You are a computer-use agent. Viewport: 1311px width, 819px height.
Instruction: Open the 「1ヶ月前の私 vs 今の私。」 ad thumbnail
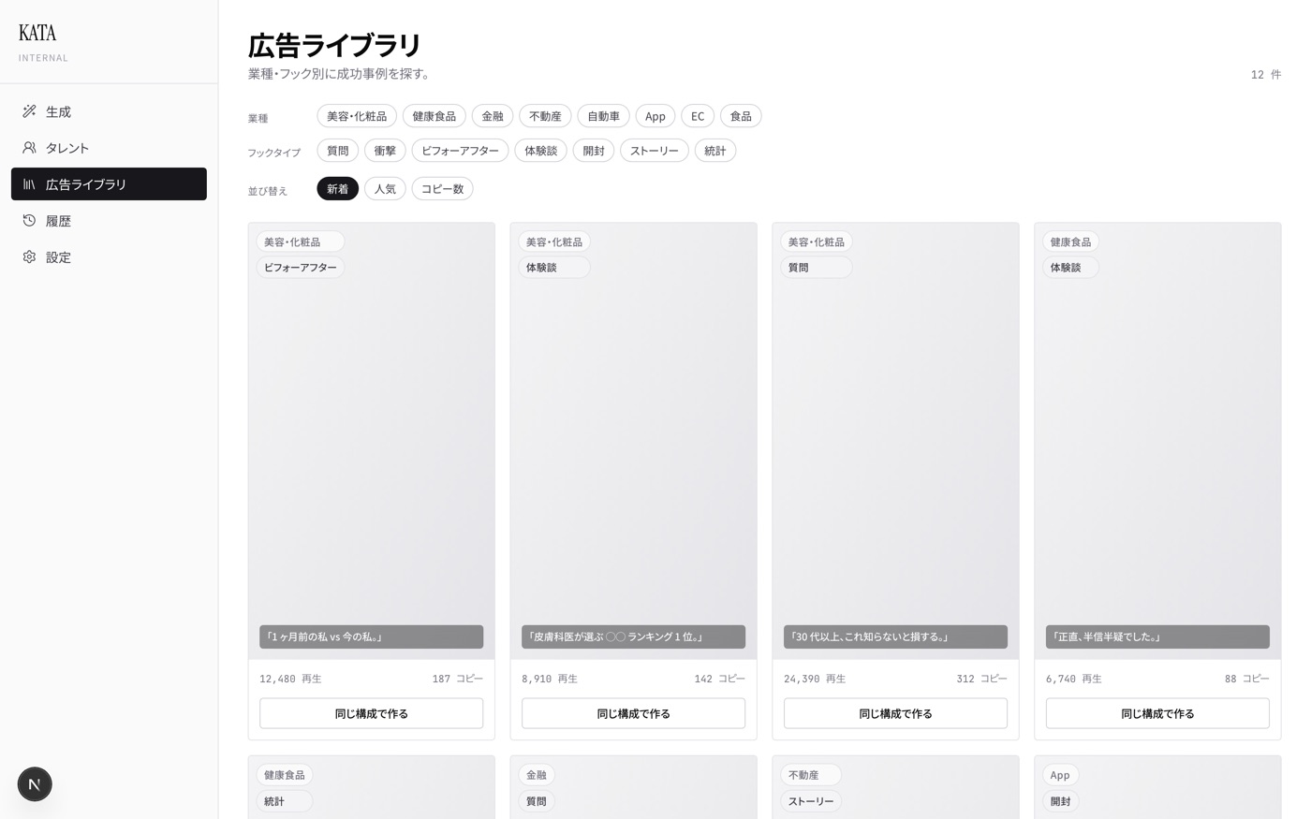372,441
